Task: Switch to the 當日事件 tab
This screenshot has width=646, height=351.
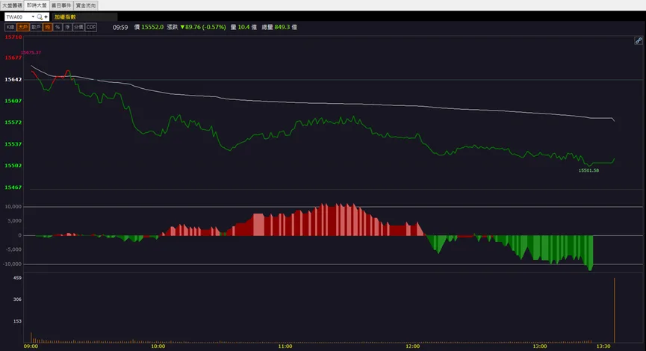Action: click(x=61, y=6)
